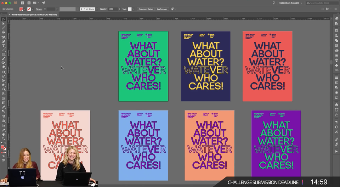Toggle the screen mode button at toolbar bottom
The height and width of the screenshot is (187, 340).
(4, 160)
